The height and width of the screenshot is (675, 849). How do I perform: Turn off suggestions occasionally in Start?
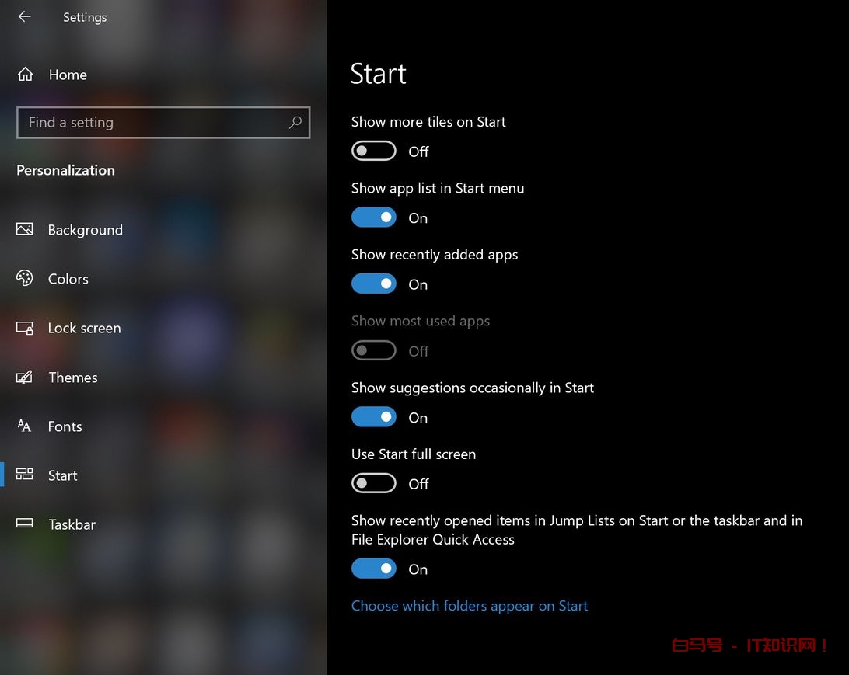[374, 418]
